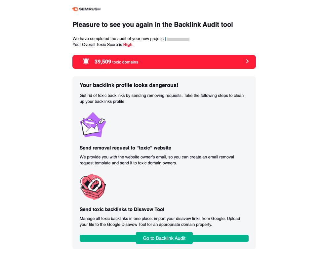This screenshot has width=321, height=255.
Task: Click the 39,509 toxic domains count
Action: tap(116, 62)
